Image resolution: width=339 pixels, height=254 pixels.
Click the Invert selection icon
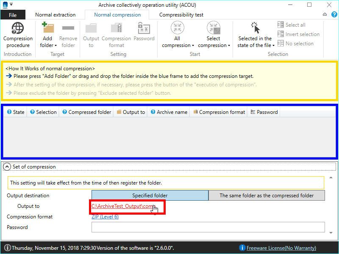click(x=281, y=34)
